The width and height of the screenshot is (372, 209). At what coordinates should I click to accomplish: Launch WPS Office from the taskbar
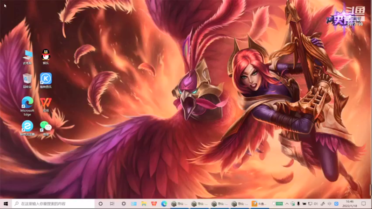154,203
